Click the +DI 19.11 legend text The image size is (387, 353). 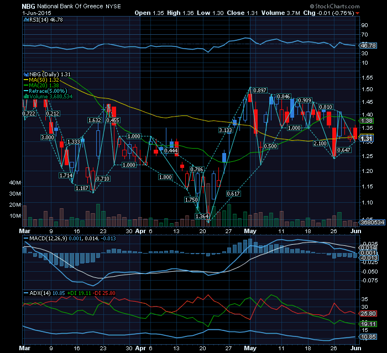click(79, 293)
